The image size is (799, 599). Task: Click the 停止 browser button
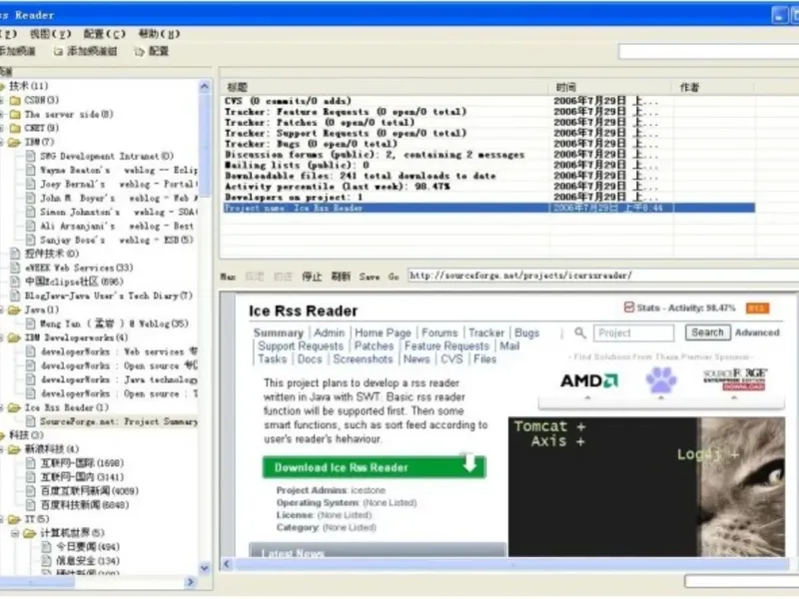click(312, 277)
